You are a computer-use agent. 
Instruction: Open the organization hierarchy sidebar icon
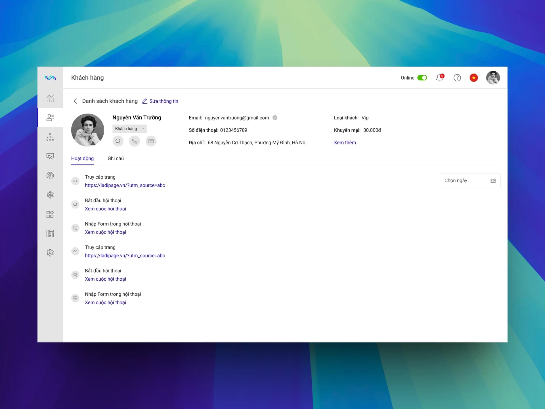pyautogui.click(x=50, y=137)
